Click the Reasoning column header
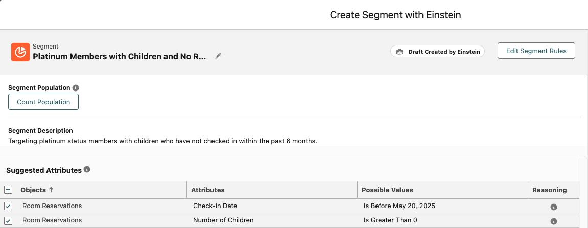Viewport: 588px width, 228px height. point(549,190)
